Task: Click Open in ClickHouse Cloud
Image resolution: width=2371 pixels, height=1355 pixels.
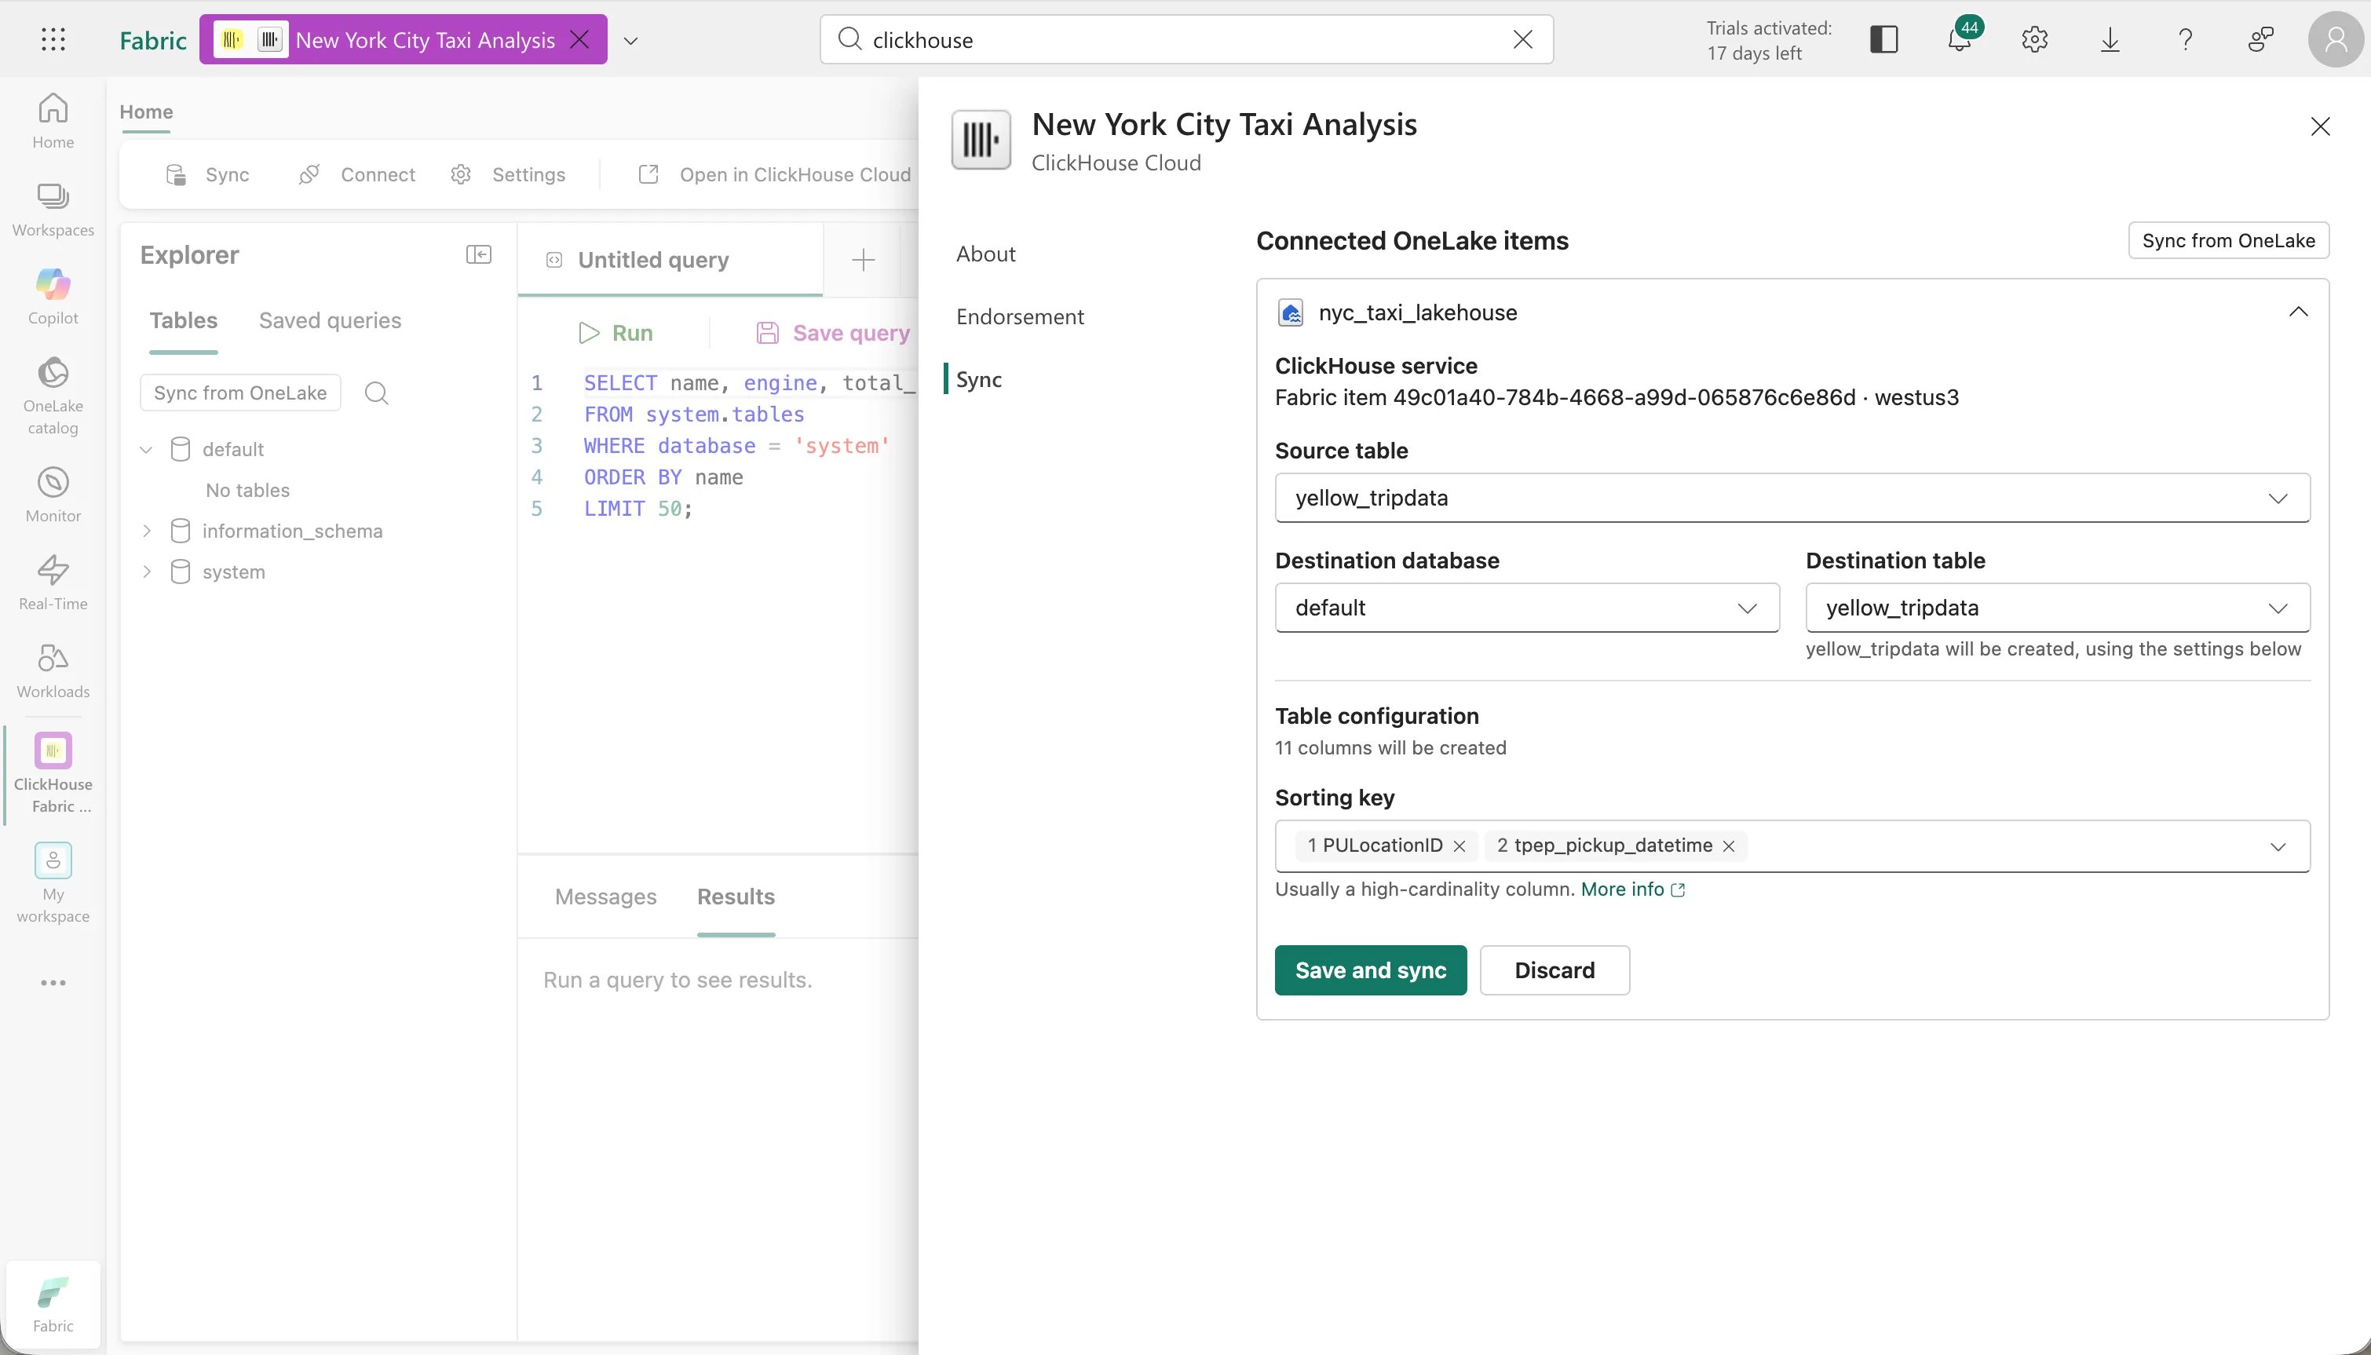Action: [774, 175]
